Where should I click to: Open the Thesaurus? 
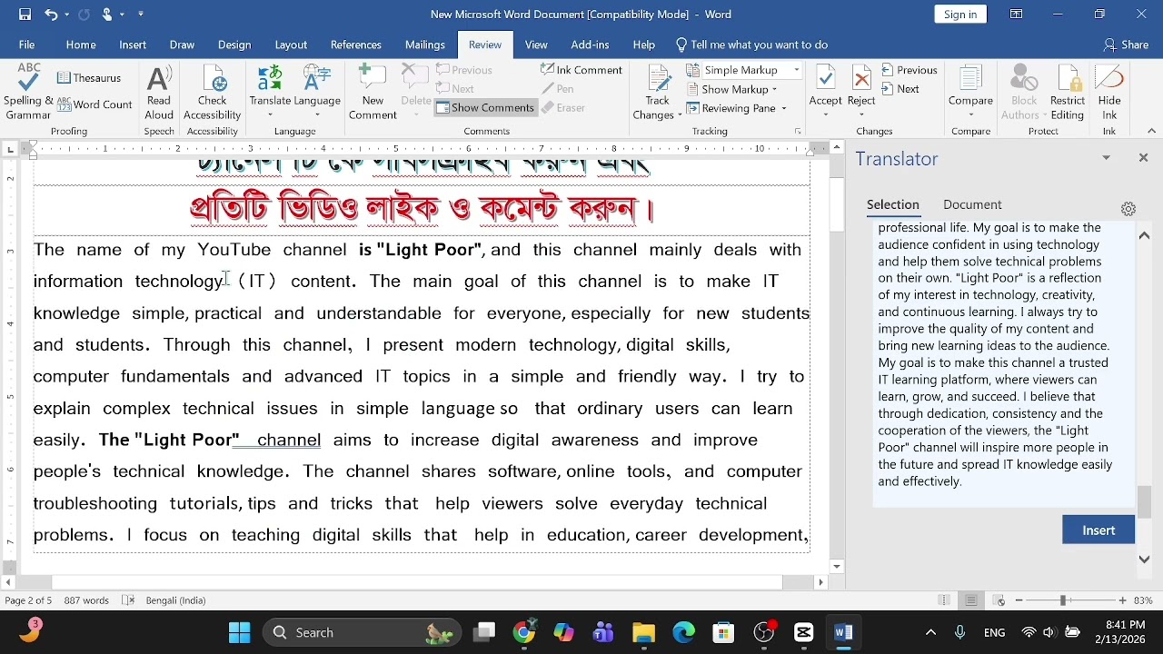pos(89,78)
